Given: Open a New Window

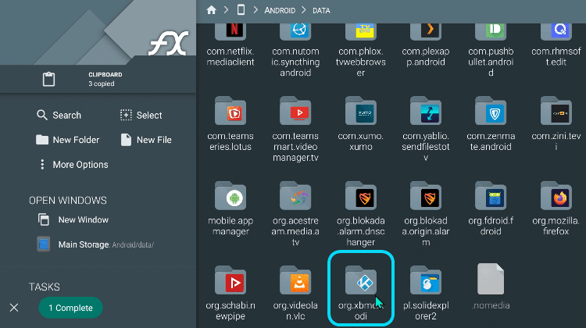Looking at the screenshot, I should 73,219.
